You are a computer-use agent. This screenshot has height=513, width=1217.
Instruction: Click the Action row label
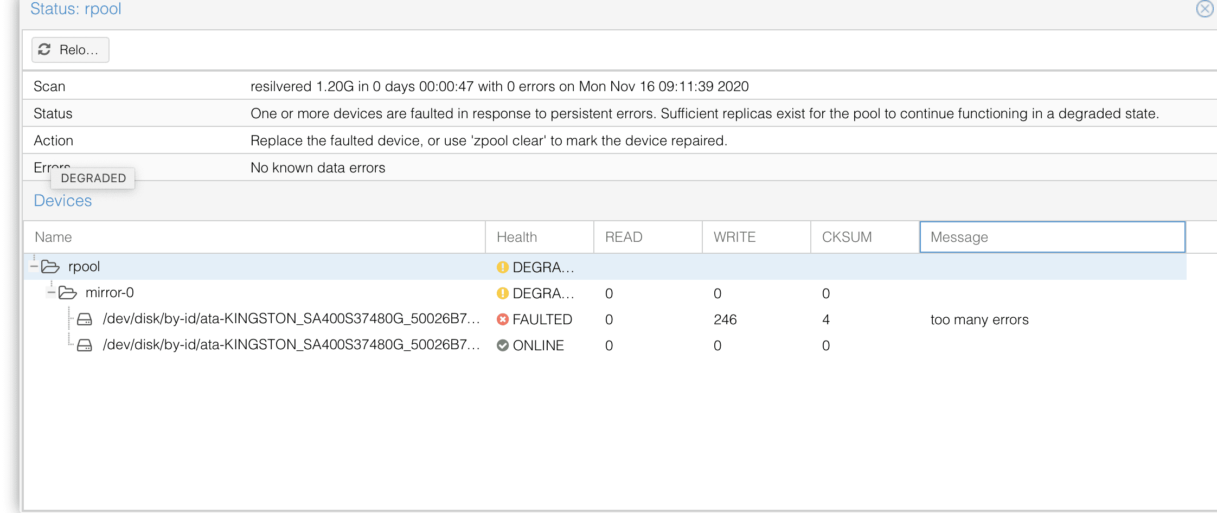pyautogui.click(x=53, y=140)
